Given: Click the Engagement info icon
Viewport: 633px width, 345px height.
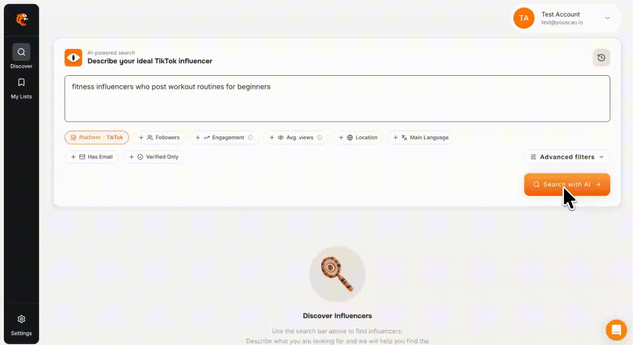Looking at the screenshot, I should pos(250,138).
